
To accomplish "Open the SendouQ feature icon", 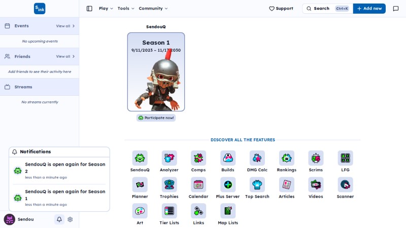I will (x=140, y=158).
